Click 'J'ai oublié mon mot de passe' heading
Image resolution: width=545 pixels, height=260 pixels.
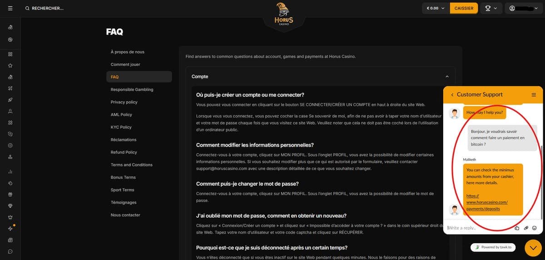[x=271, y=216]
